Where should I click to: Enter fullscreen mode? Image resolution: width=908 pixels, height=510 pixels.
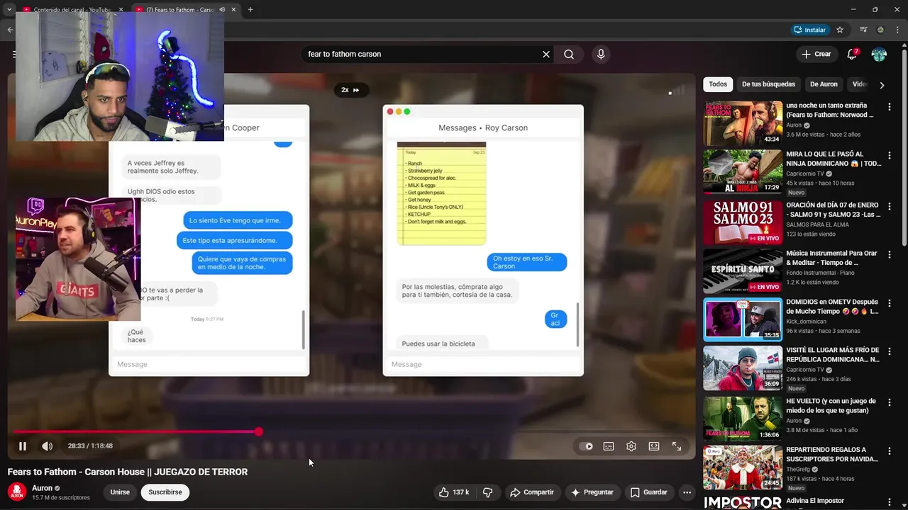(677, 446)
